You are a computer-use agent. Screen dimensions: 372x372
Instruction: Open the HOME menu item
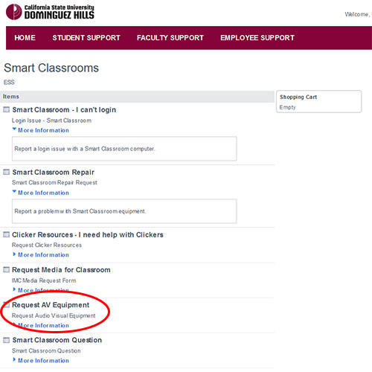click(25, 38)
